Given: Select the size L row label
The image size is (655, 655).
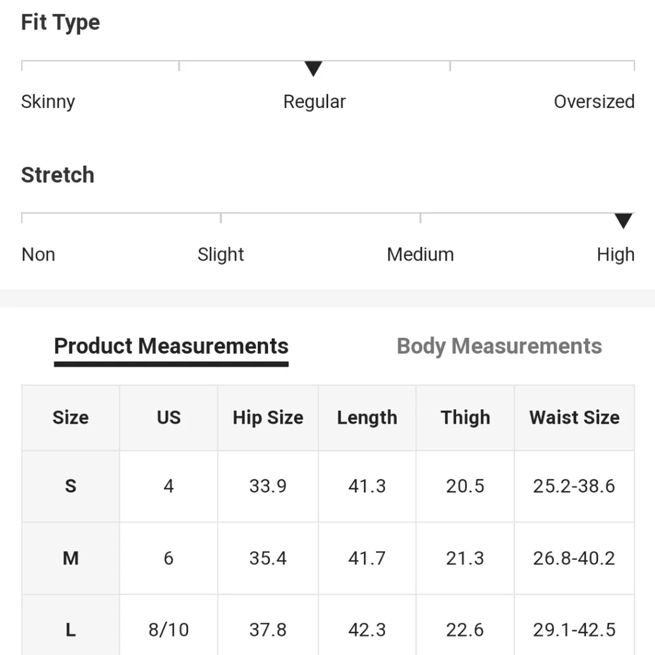Looking at the screenshot, I should (71, 630).
